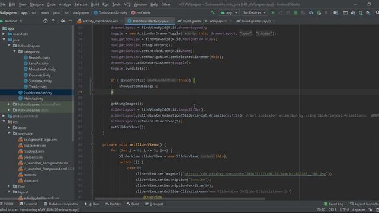Open the File menu

click(3, 4)
